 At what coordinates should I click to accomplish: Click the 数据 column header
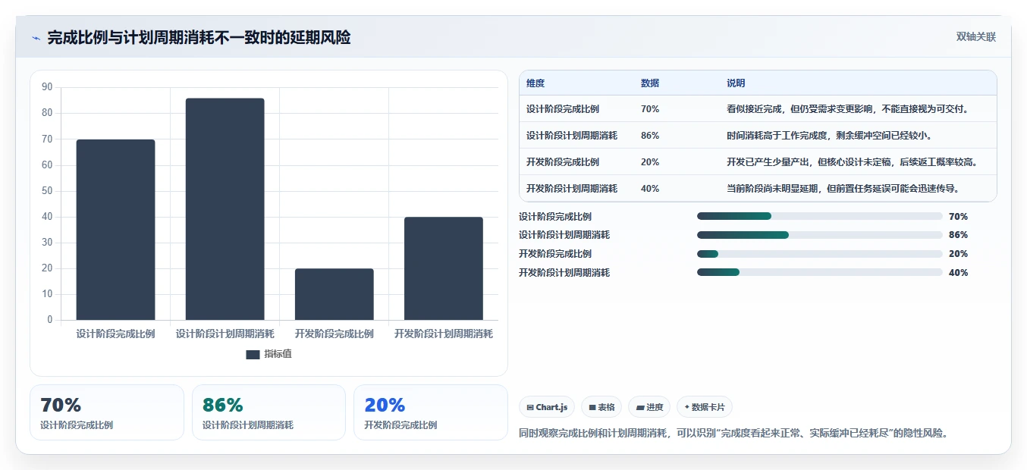click(x=650, y=83)
